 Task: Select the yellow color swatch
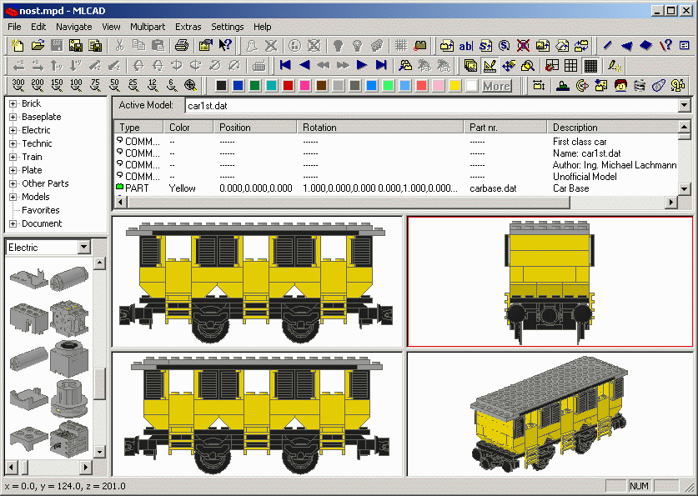(455, 85)
